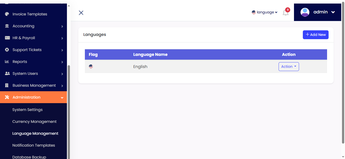Open notifications bell icon

click(x=286, y=13)
